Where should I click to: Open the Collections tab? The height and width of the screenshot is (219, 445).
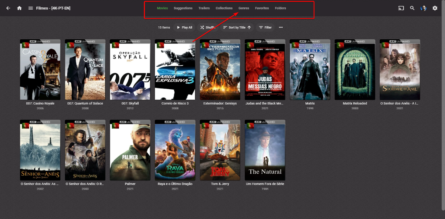(224, 8)
